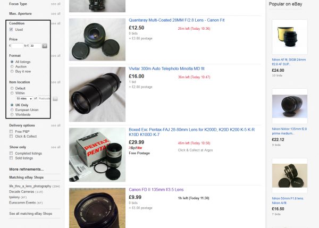
Task: Click the Nikon 50mm F1.8 lens thumbnail
Action: coord(289,174)
